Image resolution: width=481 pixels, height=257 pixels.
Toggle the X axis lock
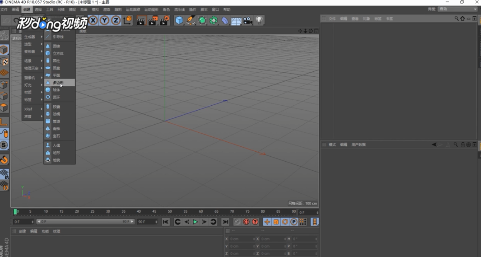pos(93,21)
